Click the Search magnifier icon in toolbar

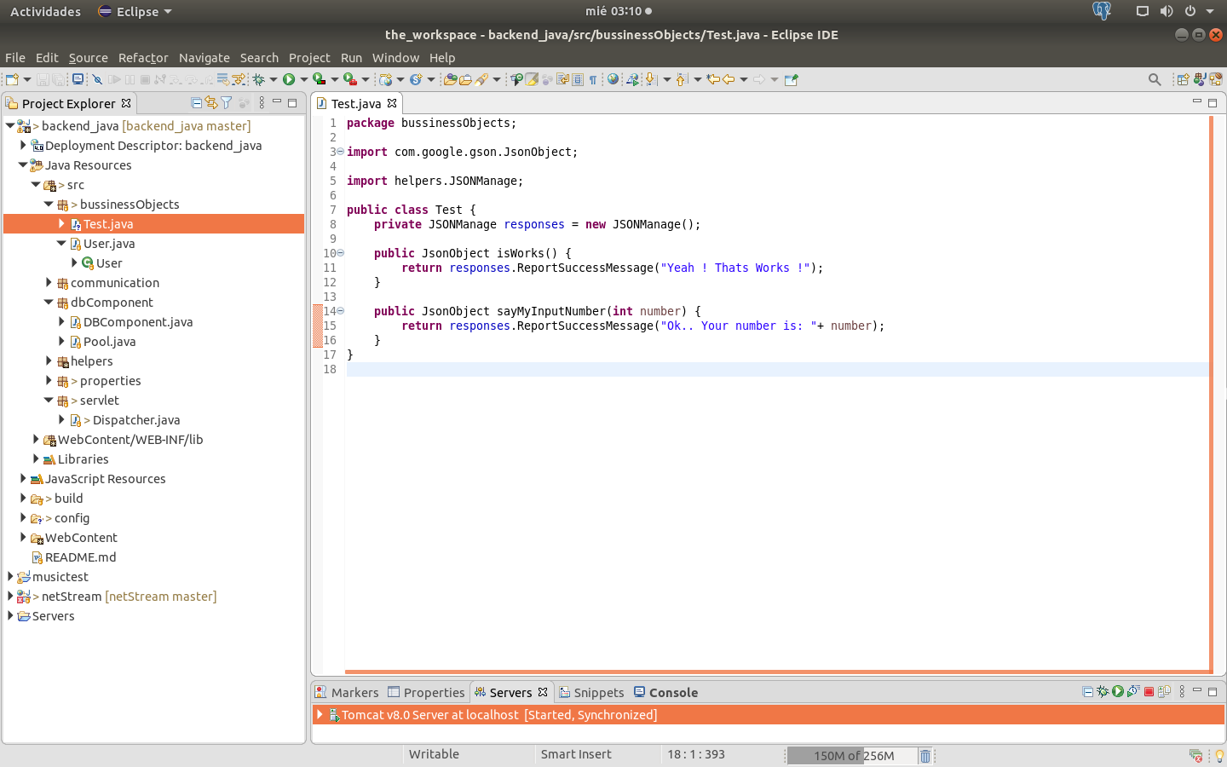(1155, 79)
